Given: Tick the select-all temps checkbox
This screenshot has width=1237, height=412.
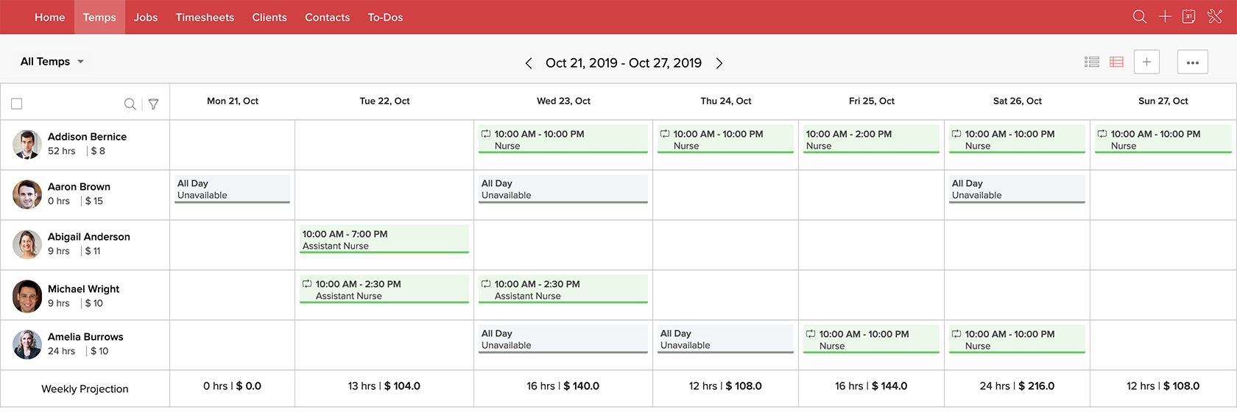Looking at the screenshot, I should (17, 104).
